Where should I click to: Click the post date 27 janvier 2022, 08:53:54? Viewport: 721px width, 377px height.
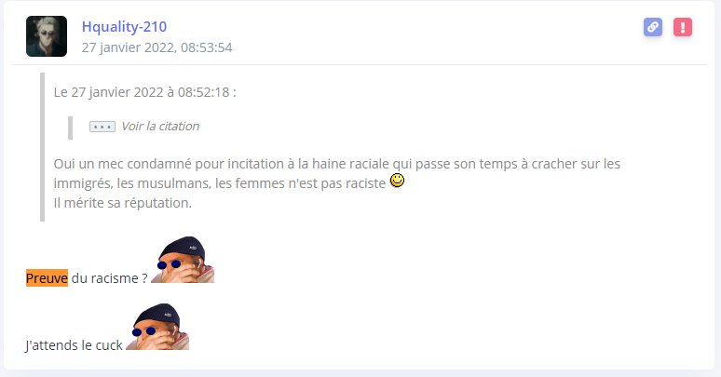pos(156,47)
